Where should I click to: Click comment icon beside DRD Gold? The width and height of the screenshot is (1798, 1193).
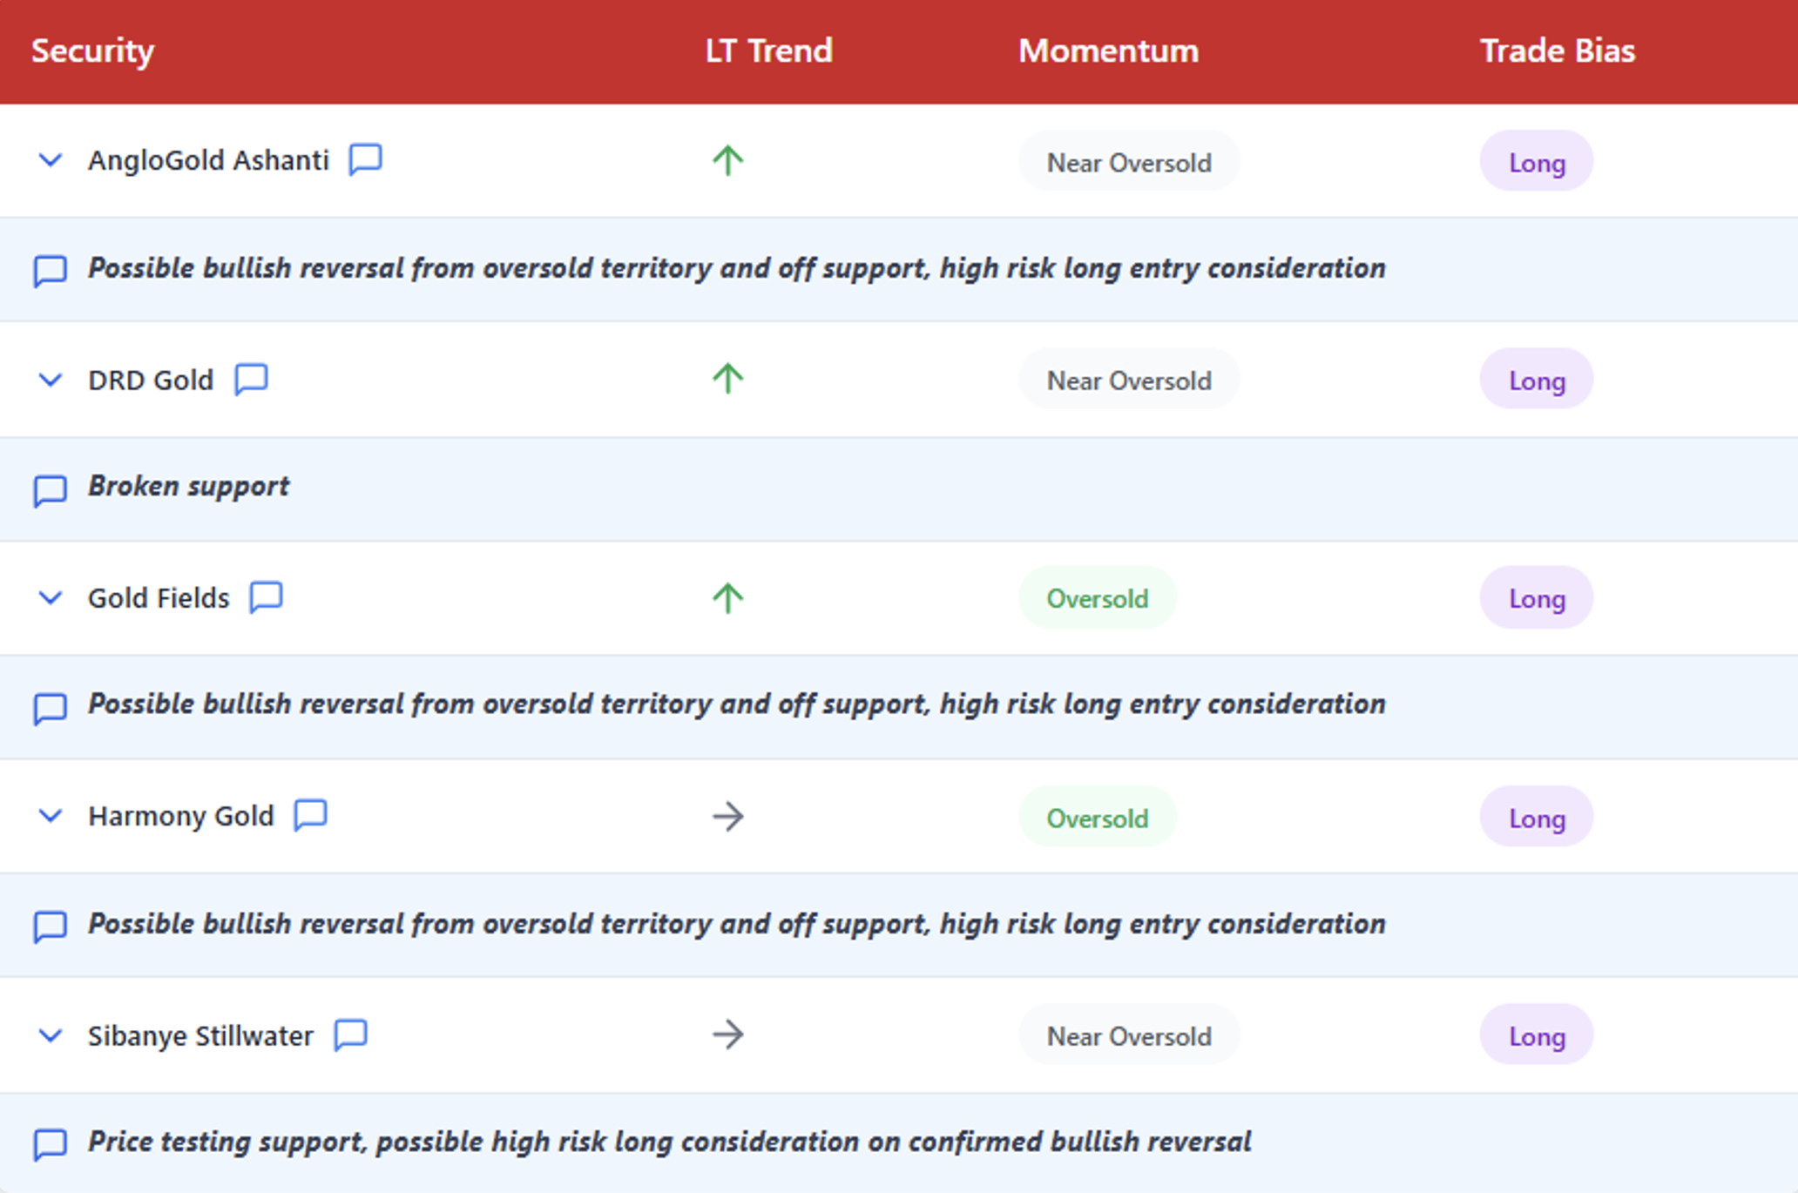251,379
